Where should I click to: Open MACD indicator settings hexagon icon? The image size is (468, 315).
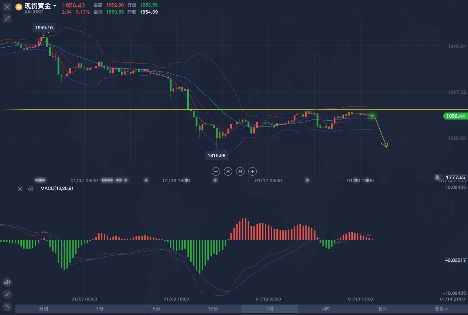tap(31, 189)
